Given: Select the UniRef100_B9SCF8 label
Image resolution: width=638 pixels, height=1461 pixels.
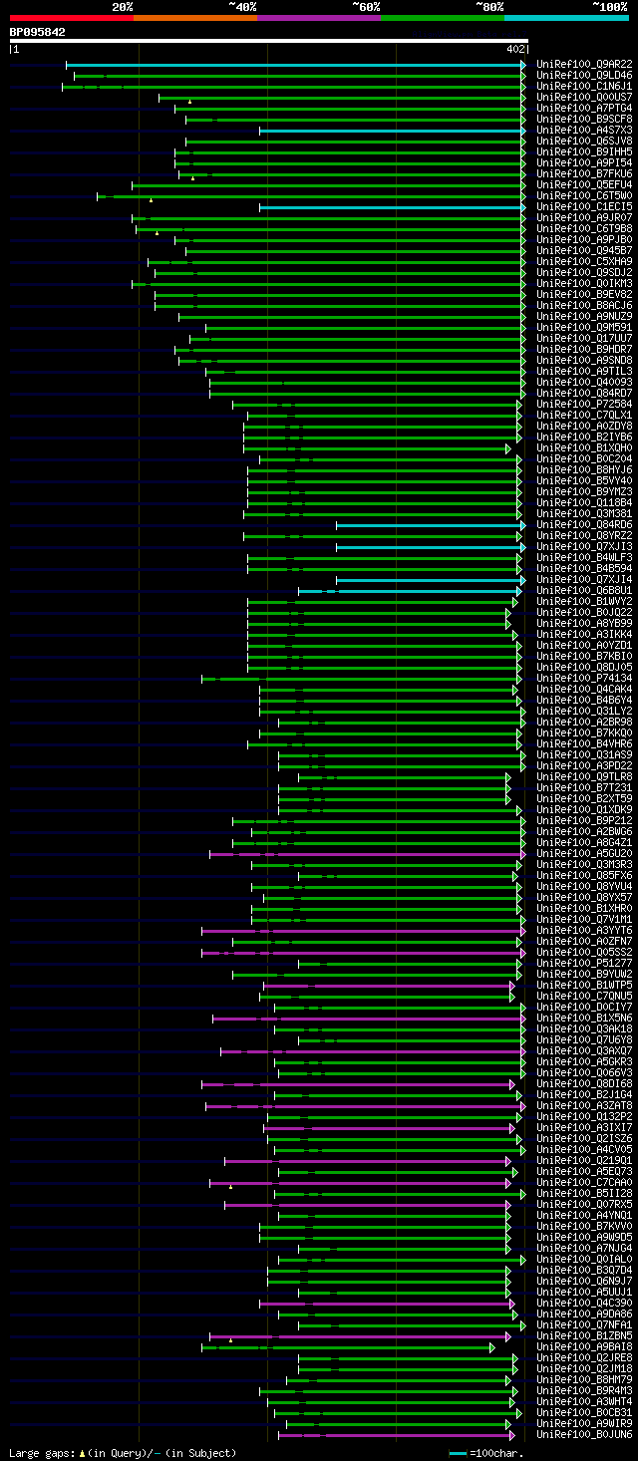Looking at the screenshot, I should (584, 119).
